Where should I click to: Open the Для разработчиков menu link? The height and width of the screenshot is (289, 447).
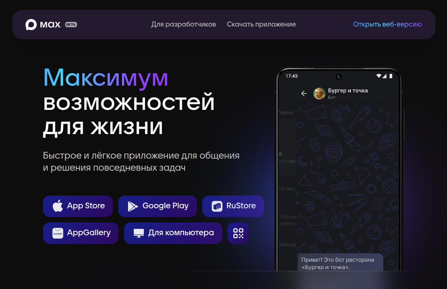tap(183, 24)
